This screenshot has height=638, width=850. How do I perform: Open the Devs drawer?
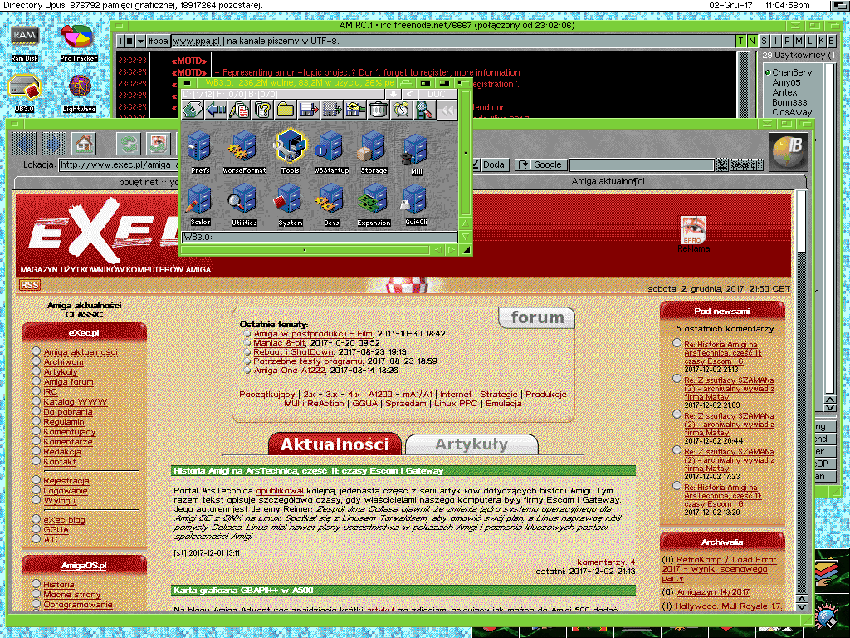coord(330,205)
